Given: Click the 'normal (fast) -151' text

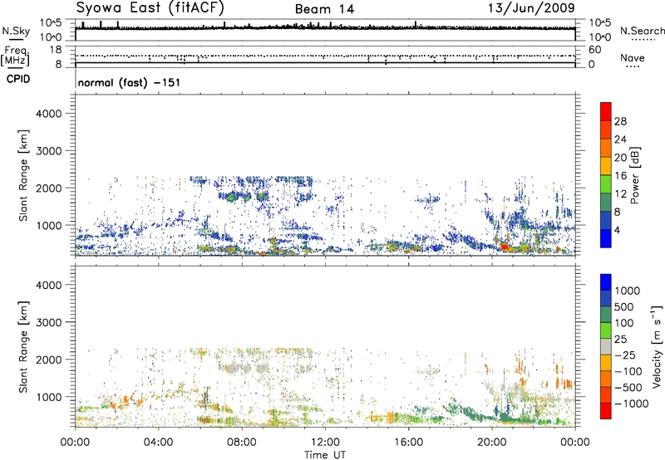Looking at the screenshot, I should tap(129, 82).
